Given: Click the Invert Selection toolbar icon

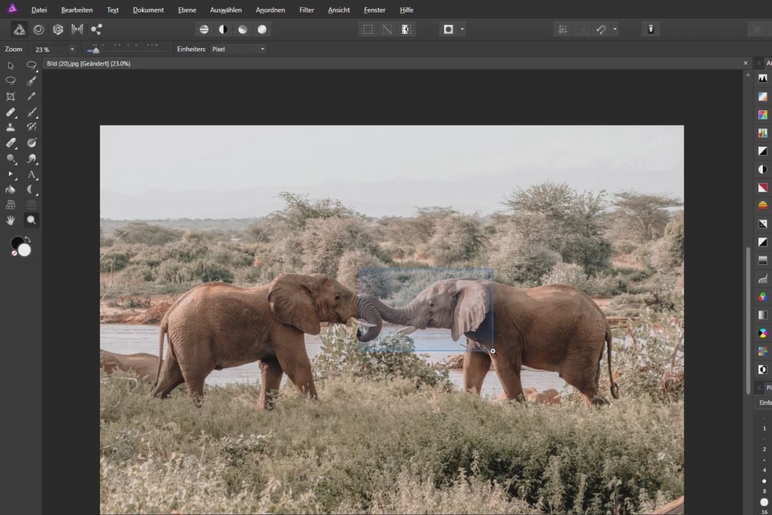Looking at the screenshot, I should [x=406, y=29].
